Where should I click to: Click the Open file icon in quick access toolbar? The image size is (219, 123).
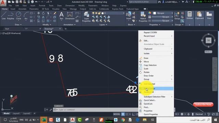[x=13, y=2]
